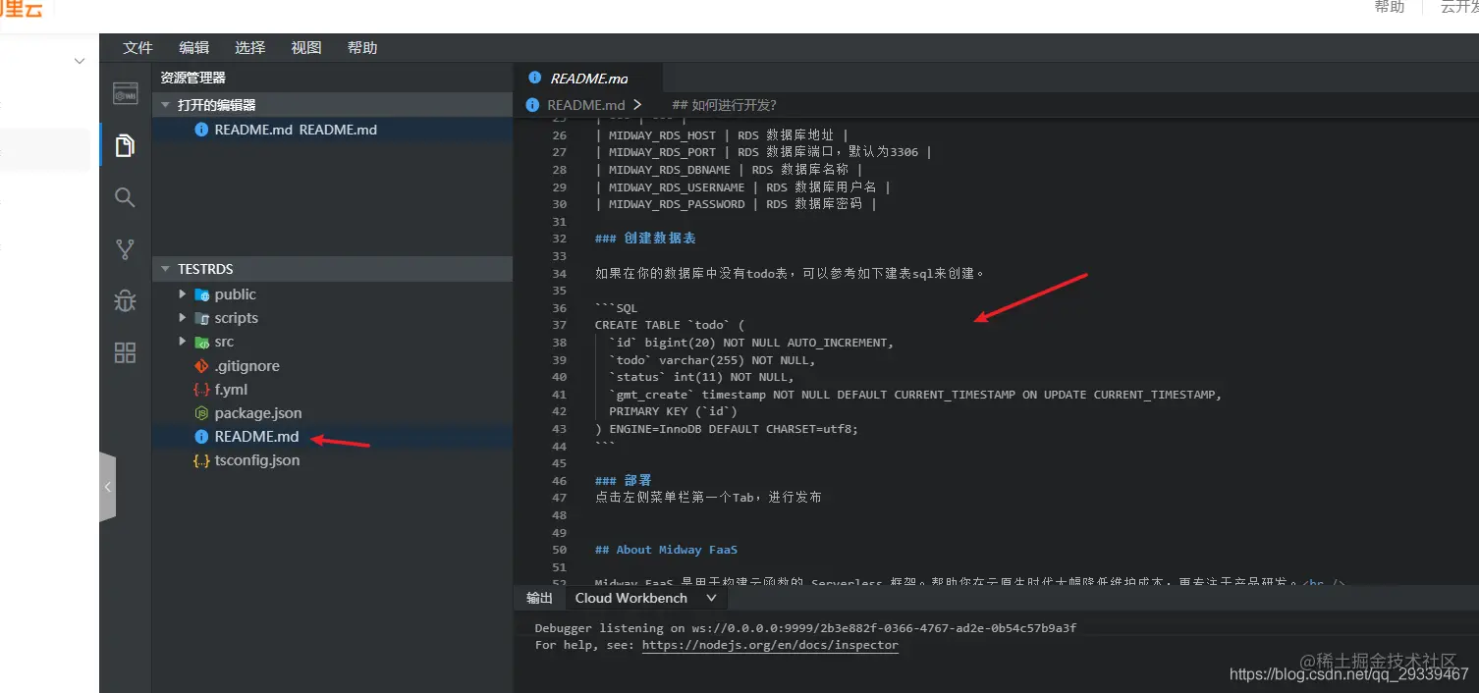Open the 视图 menu
The height and width of the screenshot is (693, 1479).
point(305,47)
